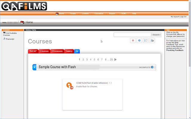Click Providing Feedback in Tips panel
191x119 pixels.
pyautogui.click(x=175, y=50)
